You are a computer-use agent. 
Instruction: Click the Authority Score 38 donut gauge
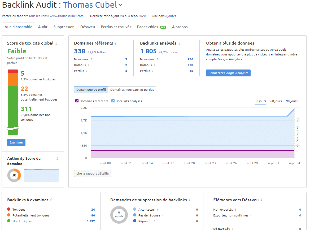pyautogui.click(x=14, y=175)
